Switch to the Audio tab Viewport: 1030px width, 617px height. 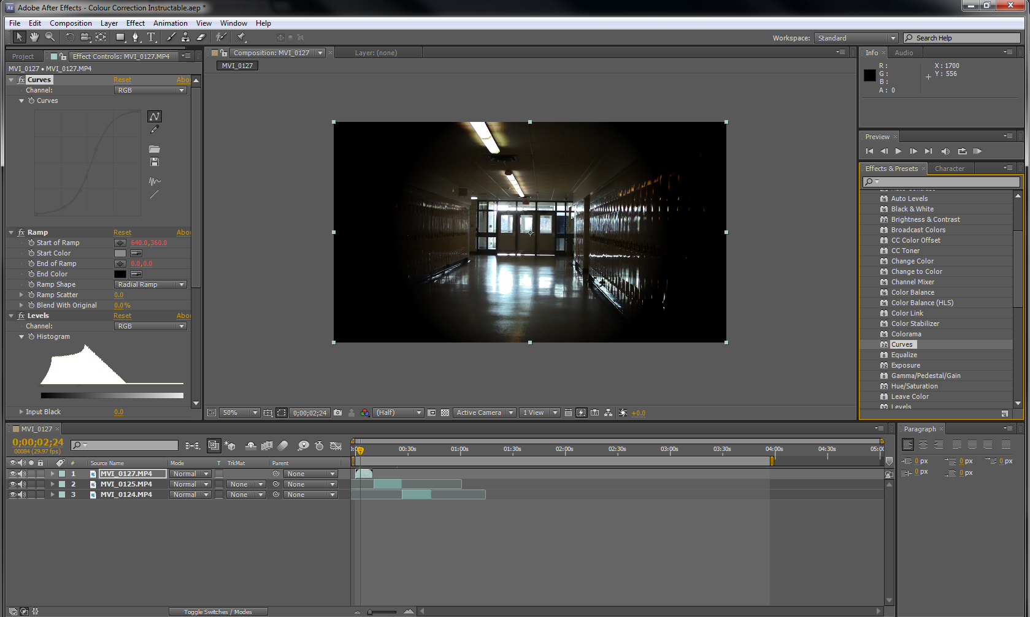pyautogui.click(x=904, y=53)
